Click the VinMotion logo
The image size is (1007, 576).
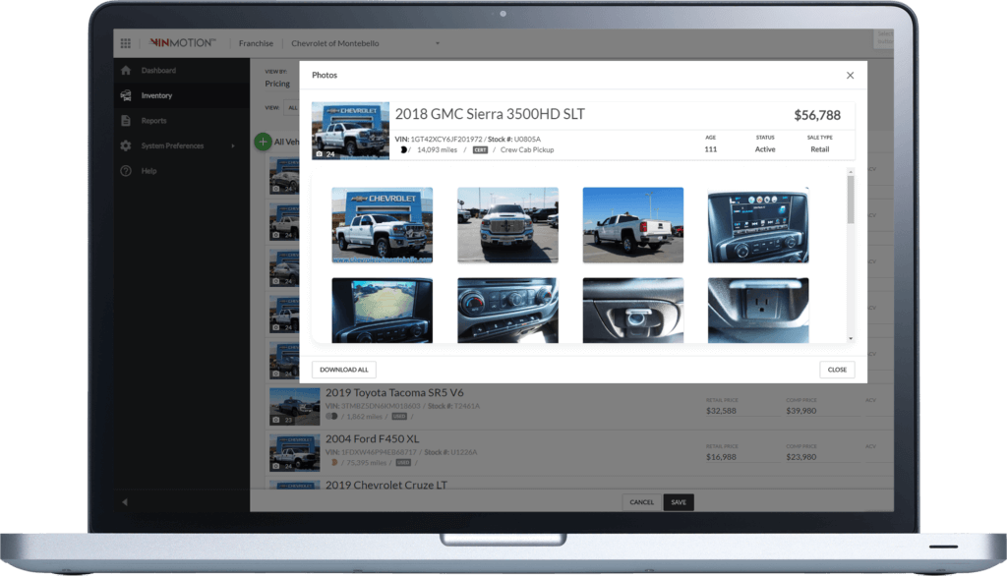coord(182,43)
